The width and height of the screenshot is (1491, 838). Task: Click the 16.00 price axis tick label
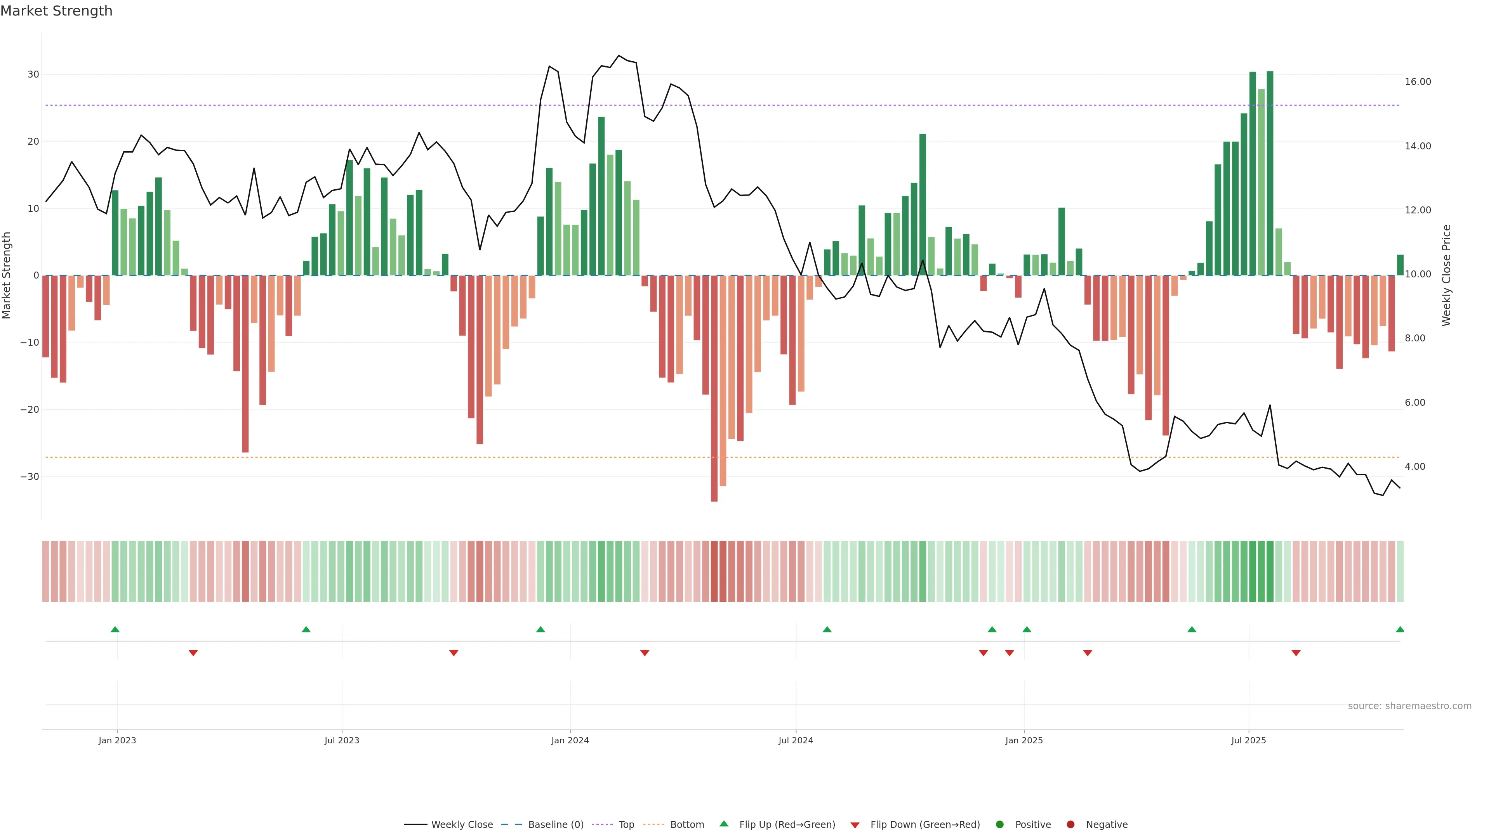tap(1418, 81)
